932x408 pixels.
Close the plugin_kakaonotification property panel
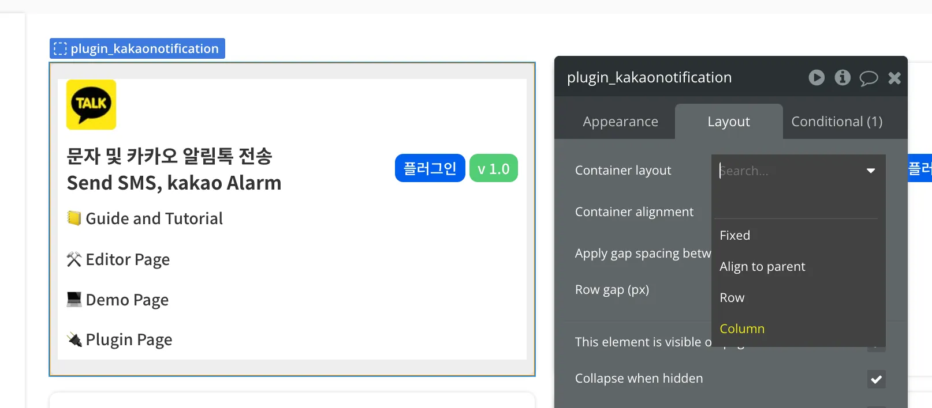click(894, 78)
